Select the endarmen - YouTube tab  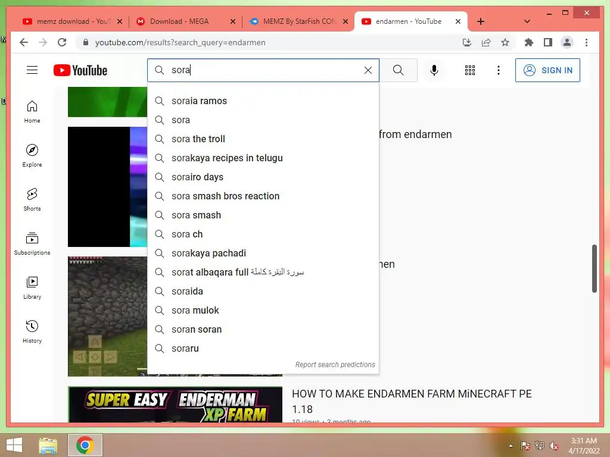(408, 21)
